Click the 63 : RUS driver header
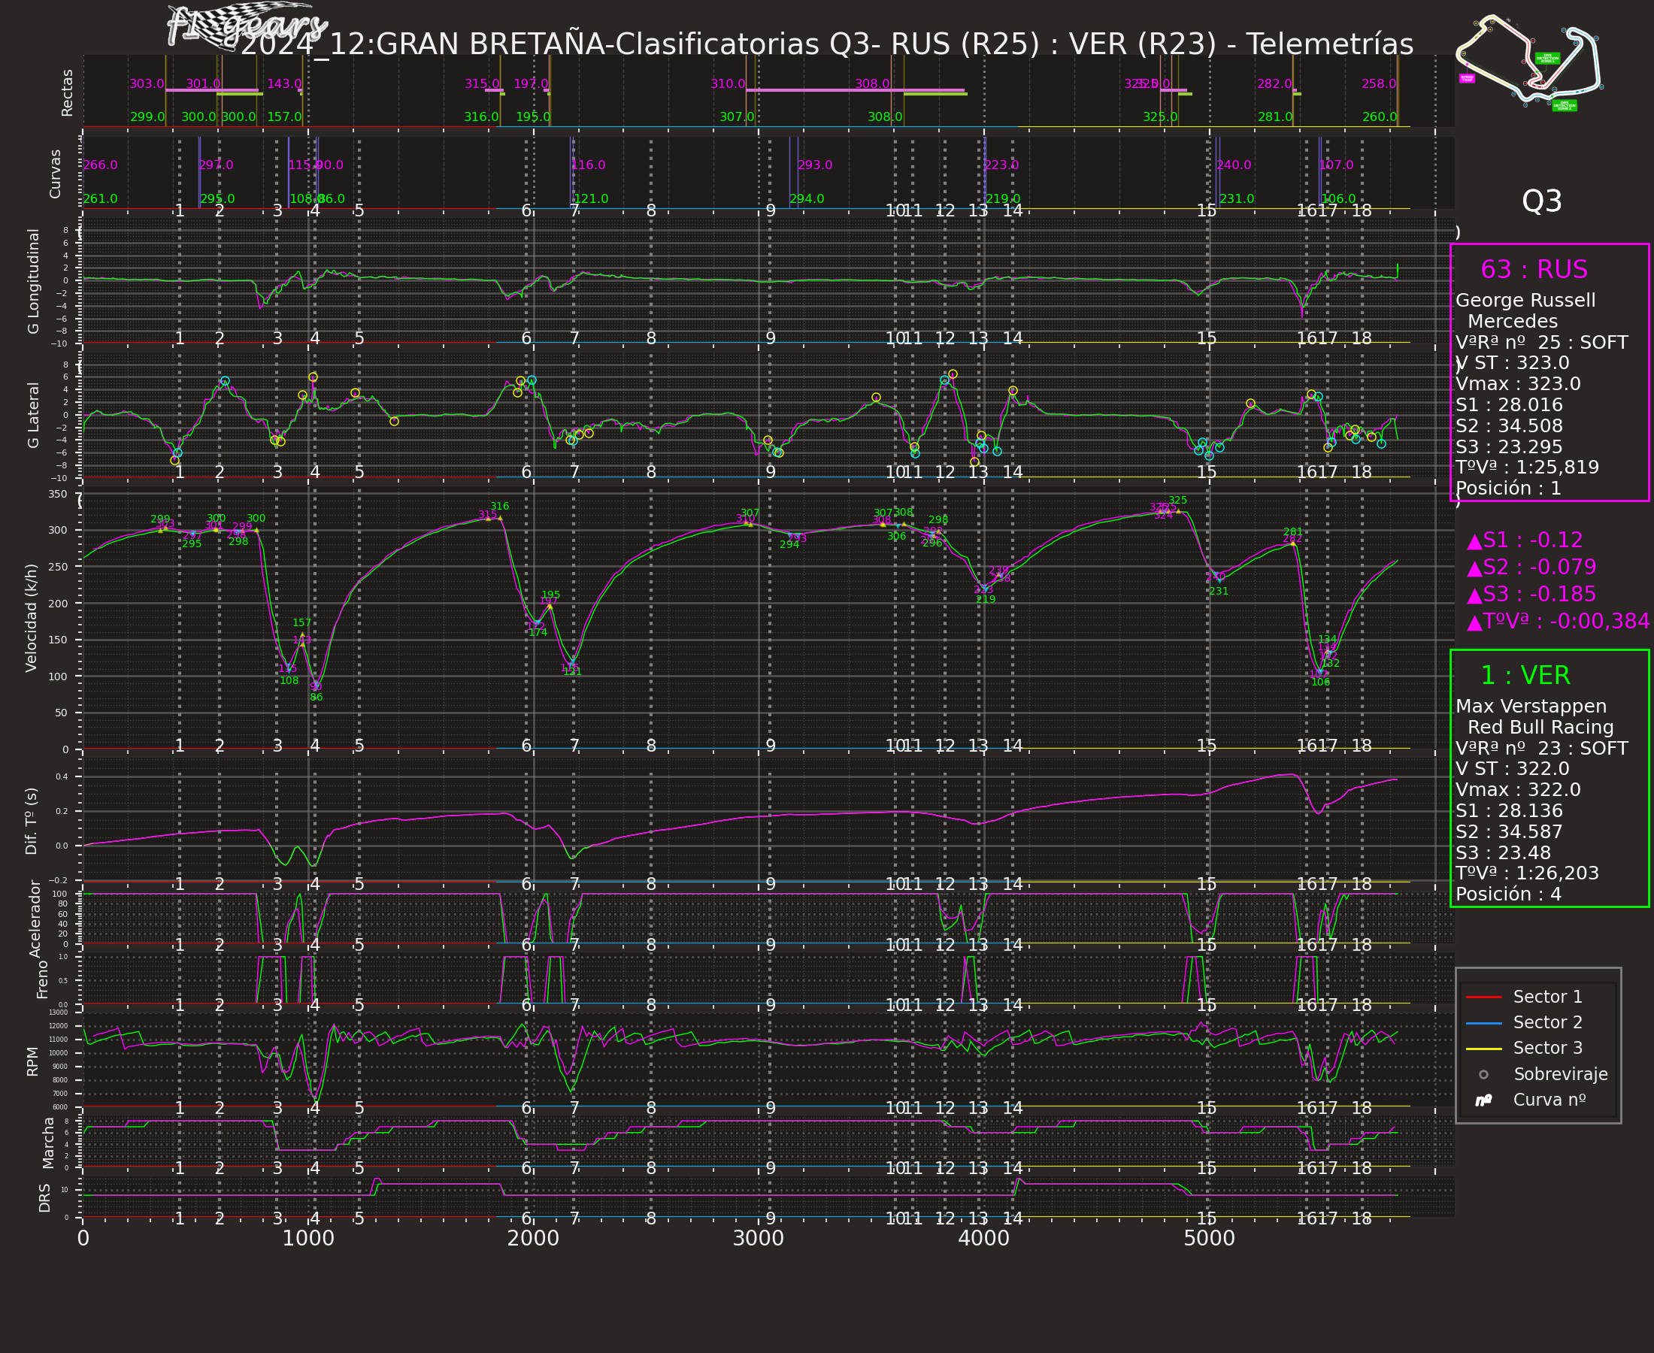The height and width of the screenshot is (1353, 1654). point(1533,270)
